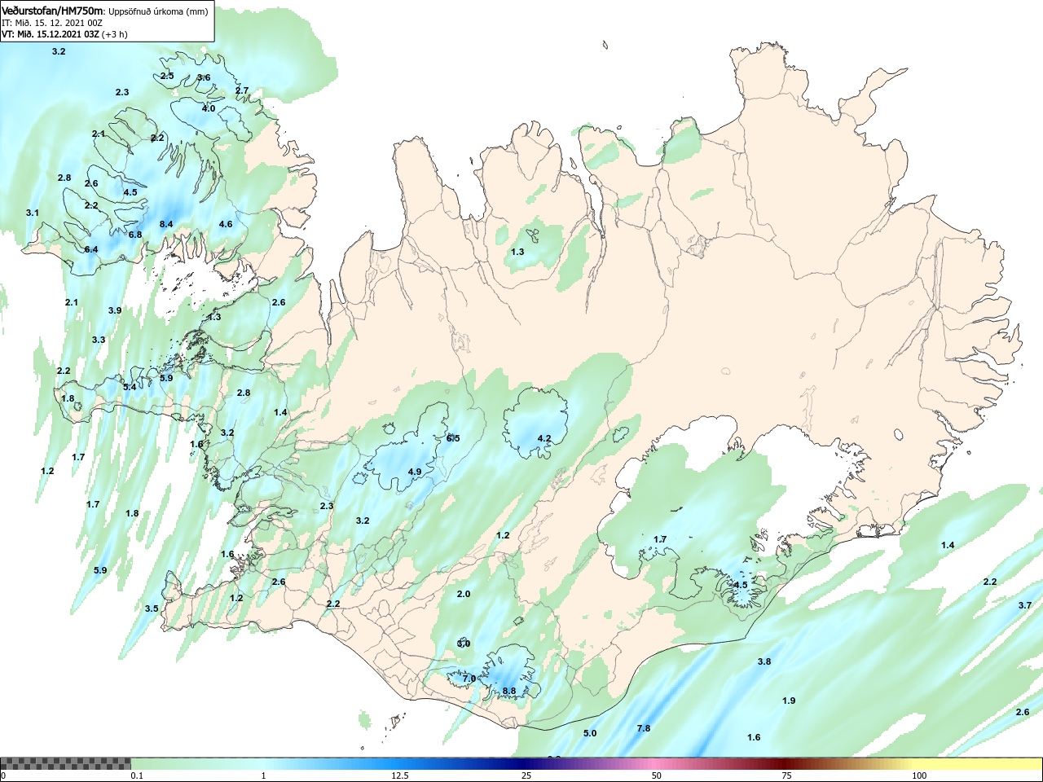Click the Veðurstofan/HM750m title text

(52, 11)
